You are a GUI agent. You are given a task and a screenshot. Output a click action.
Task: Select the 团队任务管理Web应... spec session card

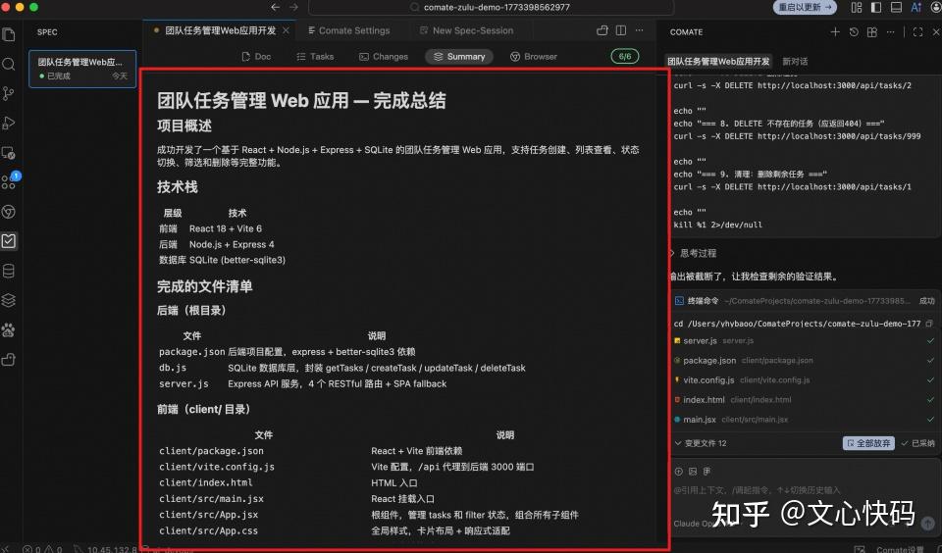[x=82, y=69]
